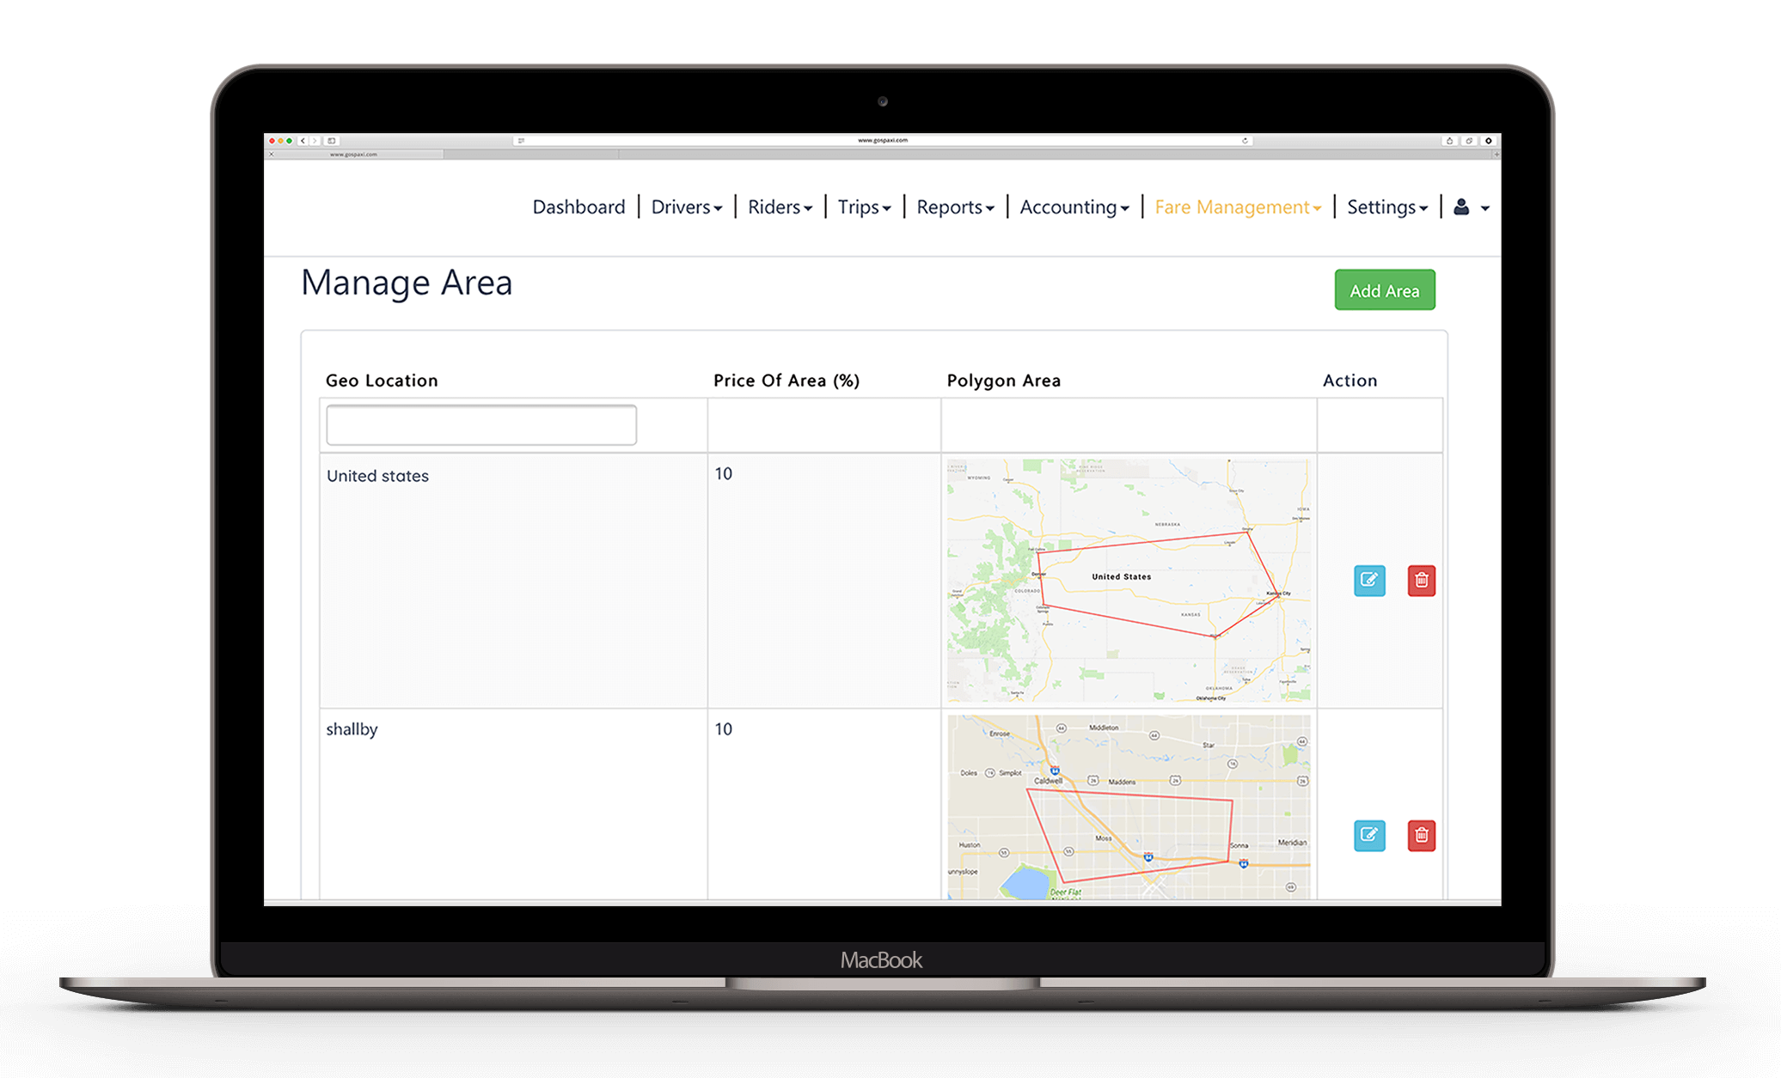This screenshot has width=1781, height=1078.
Task: Edit the shallby area
Action: point(1369,836)
